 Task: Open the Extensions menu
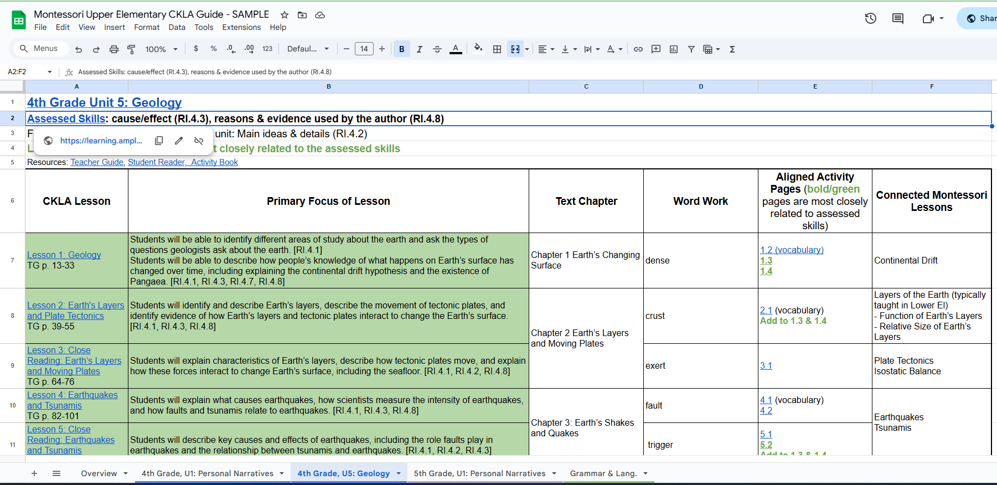[241, 27]
